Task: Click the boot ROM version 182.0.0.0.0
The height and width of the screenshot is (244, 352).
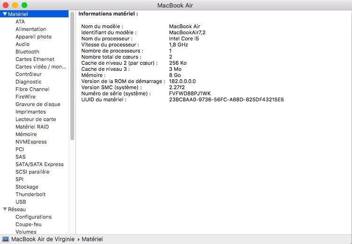Action: point(182,81)
